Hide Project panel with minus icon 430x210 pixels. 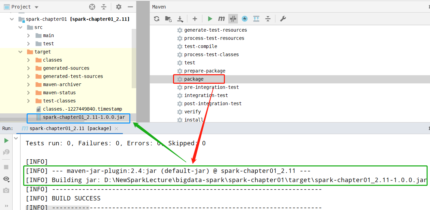point(130,7)
